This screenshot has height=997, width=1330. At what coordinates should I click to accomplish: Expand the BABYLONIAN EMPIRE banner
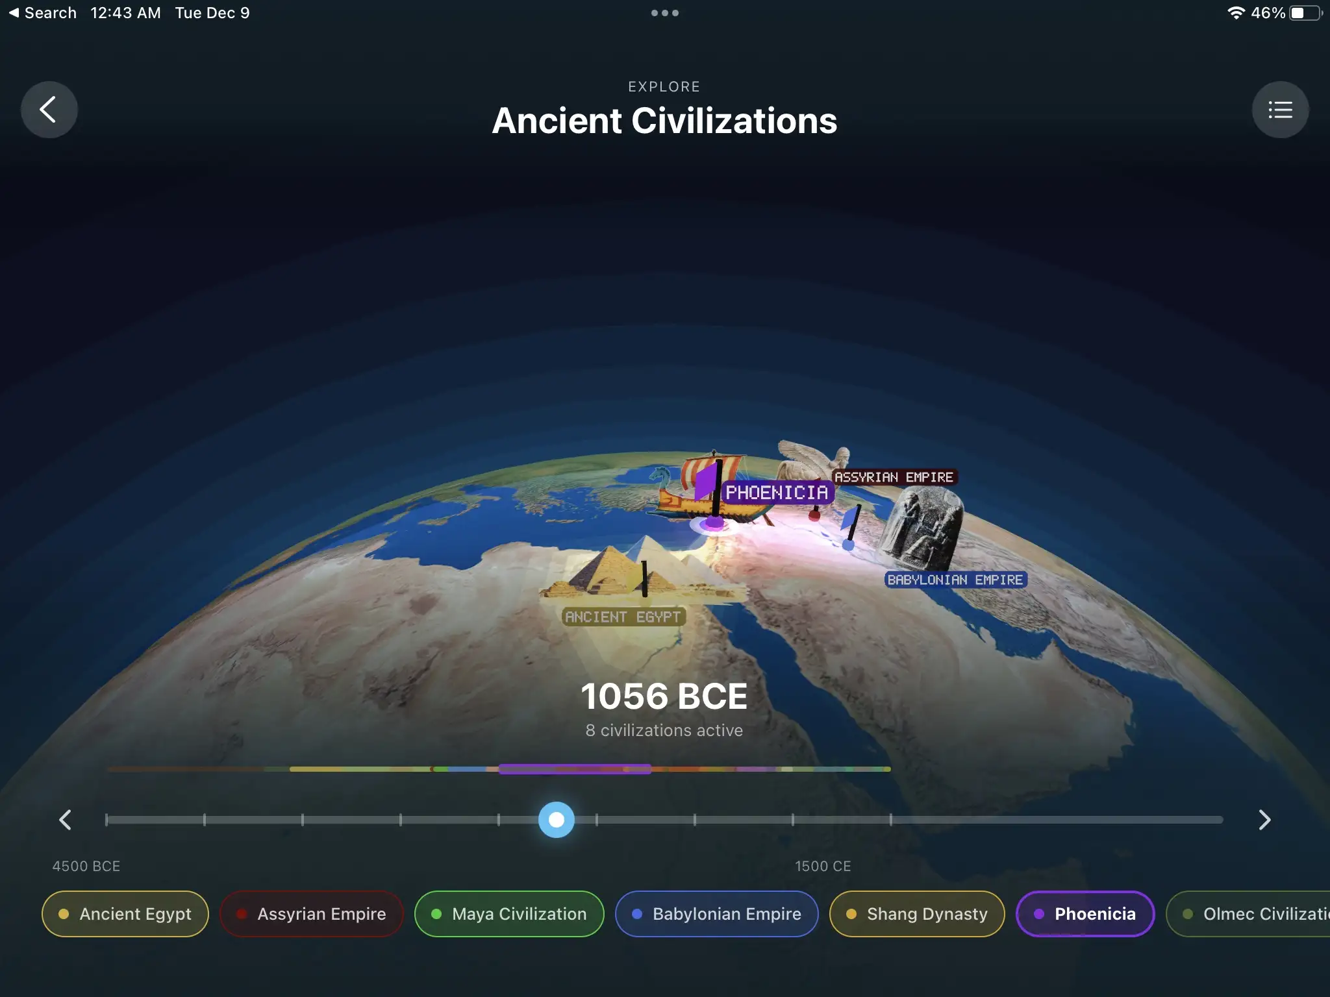[x=955, y=580]
